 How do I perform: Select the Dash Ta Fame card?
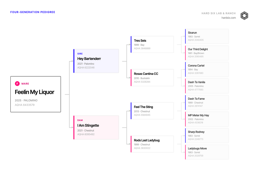click(207, 103)
